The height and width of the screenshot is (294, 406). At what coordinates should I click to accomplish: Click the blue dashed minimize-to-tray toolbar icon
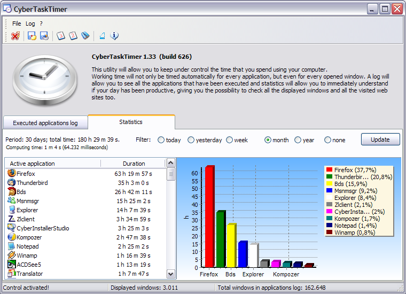tap(102, 36)
